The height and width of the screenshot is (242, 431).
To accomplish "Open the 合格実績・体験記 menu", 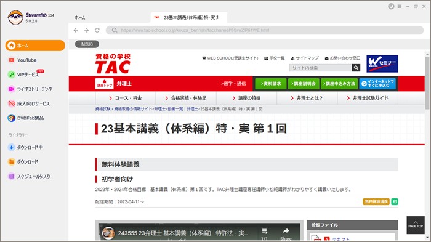I will [x=186, y=98].
